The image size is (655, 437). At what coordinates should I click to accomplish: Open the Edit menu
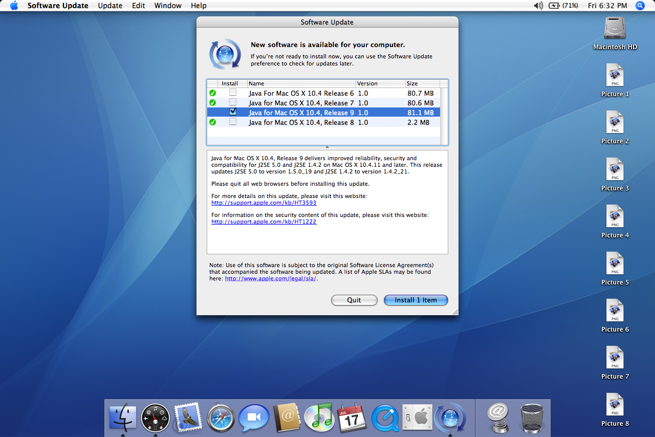click(x=138, y=6)
